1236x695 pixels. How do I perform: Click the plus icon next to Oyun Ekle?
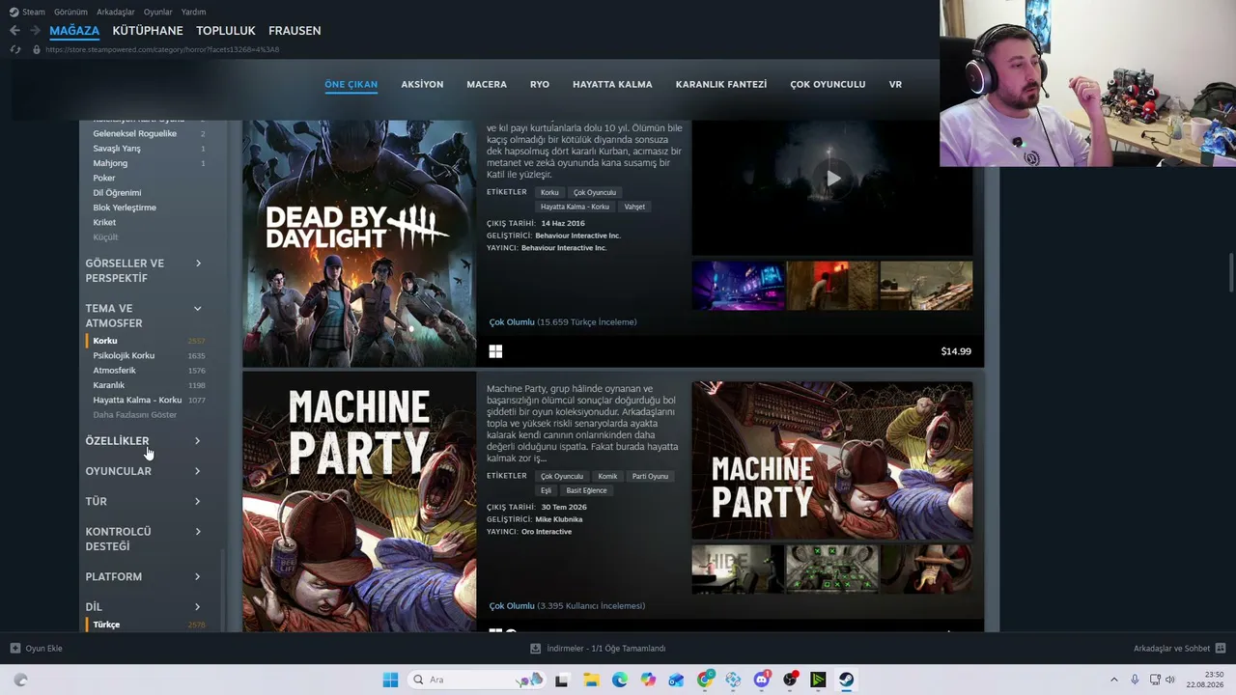point(15,649)
